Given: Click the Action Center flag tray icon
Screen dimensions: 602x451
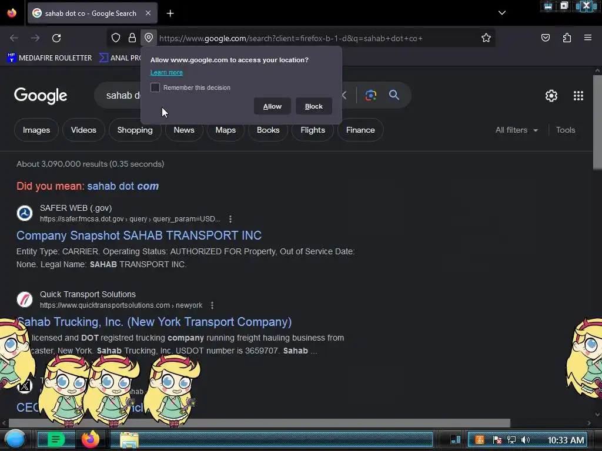Looking at the screenshot, I should click(x=497, y=440).
